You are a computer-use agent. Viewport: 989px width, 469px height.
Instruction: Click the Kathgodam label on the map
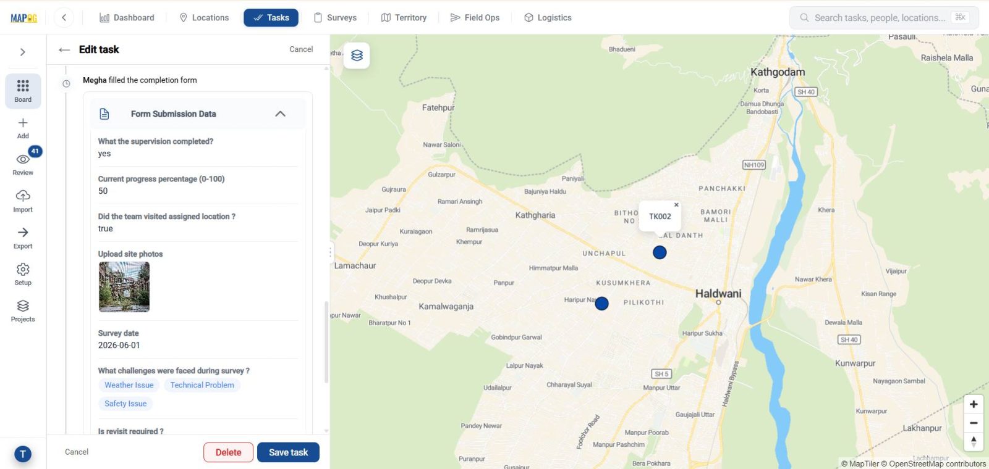tap(778, 72)
